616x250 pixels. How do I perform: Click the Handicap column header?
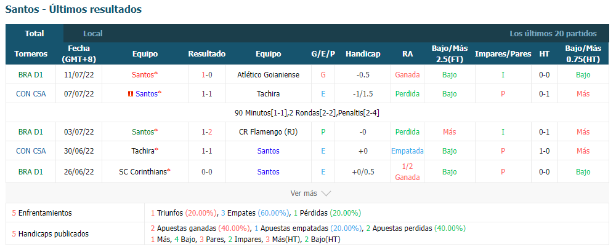pos(363,54)
